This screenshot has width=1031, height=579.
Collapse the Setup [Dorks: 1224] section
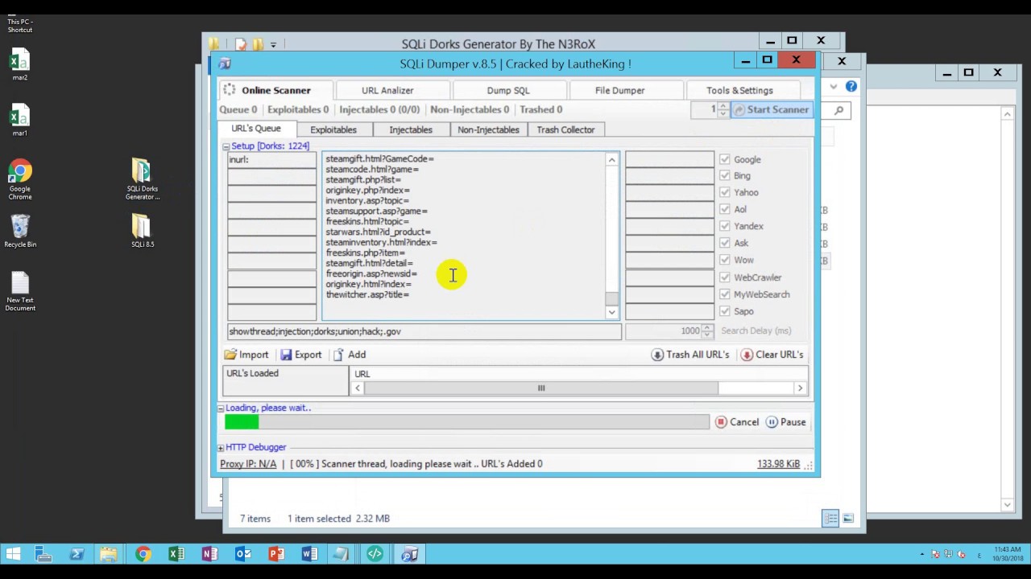click(x=226, y=146)
